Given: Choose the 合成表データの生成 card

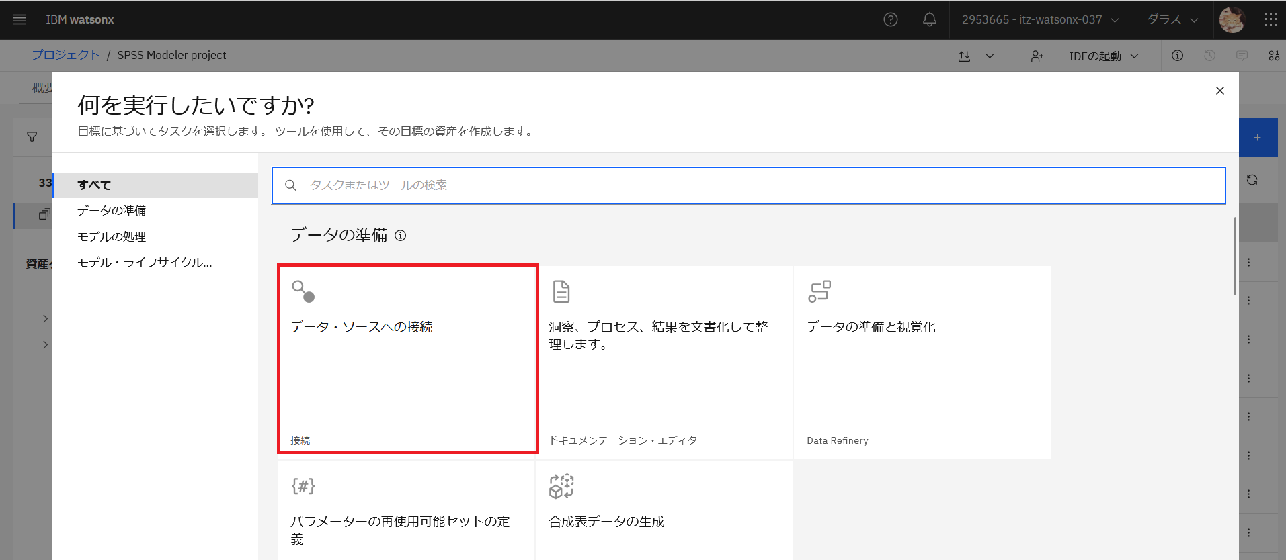Looking at the screenshot, I should [x=664, y=510].
